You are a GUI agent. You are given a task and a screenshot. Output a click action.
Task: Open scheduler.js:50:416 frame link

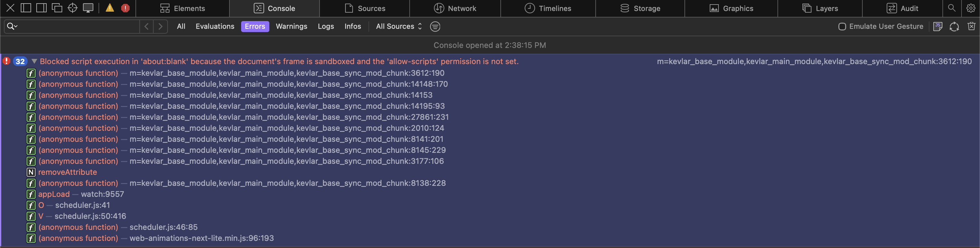(x=90, y=216)
